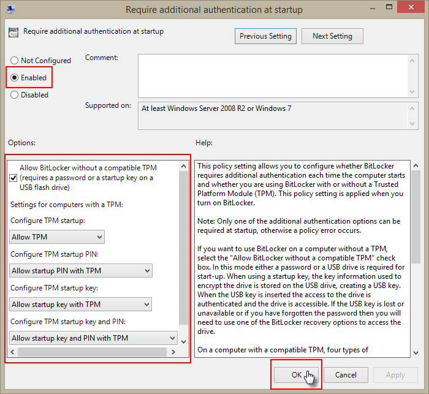Click 'Configure TPM startup key and PIN:' label

click(68, 322)
